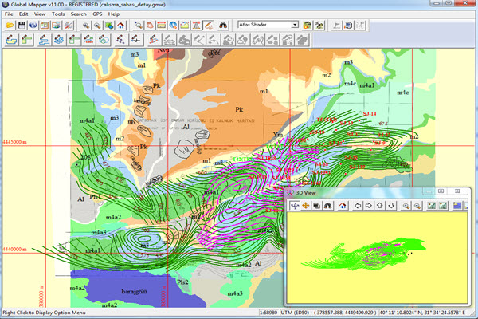Click the main toolbar Zoom In magnifier

click(x=85, y=26)
